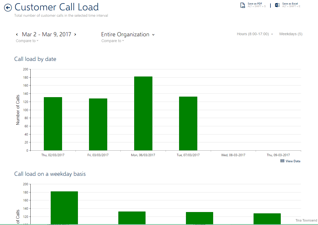Click the Save as PDF text link
Screen dimensions: 318x225
[255, 4]
